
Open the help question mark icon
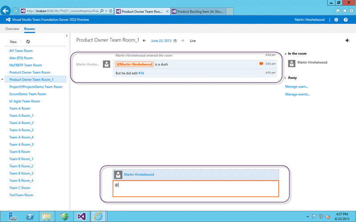tap(346, 20)
